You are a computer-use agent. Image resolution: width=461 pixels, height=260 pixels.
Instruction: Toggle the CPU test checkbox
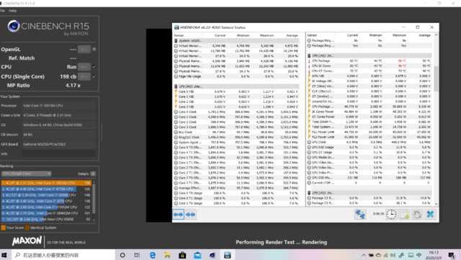tap(94, 67)
